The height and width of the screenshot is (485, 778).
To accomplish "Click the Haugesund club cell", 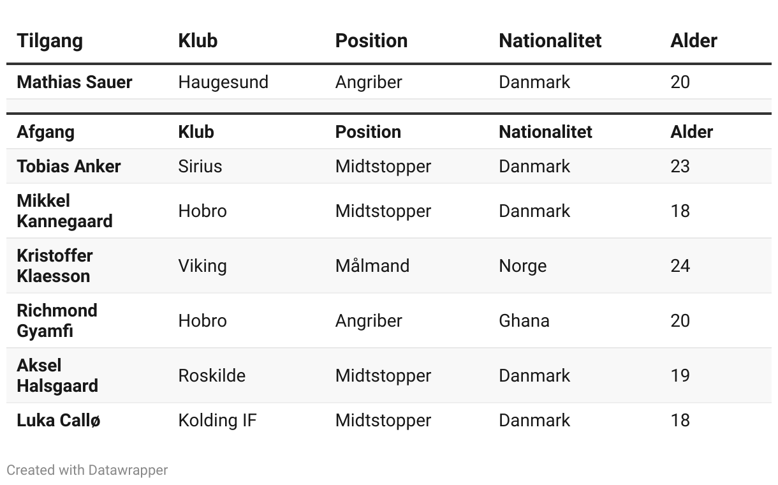I will point(223,82).
